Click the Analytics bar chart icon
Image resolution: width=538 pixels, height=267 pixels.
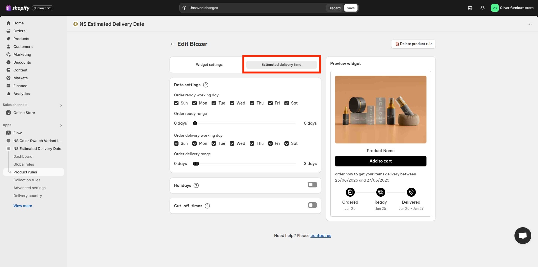pyautogui.click(x=8, y=94)
